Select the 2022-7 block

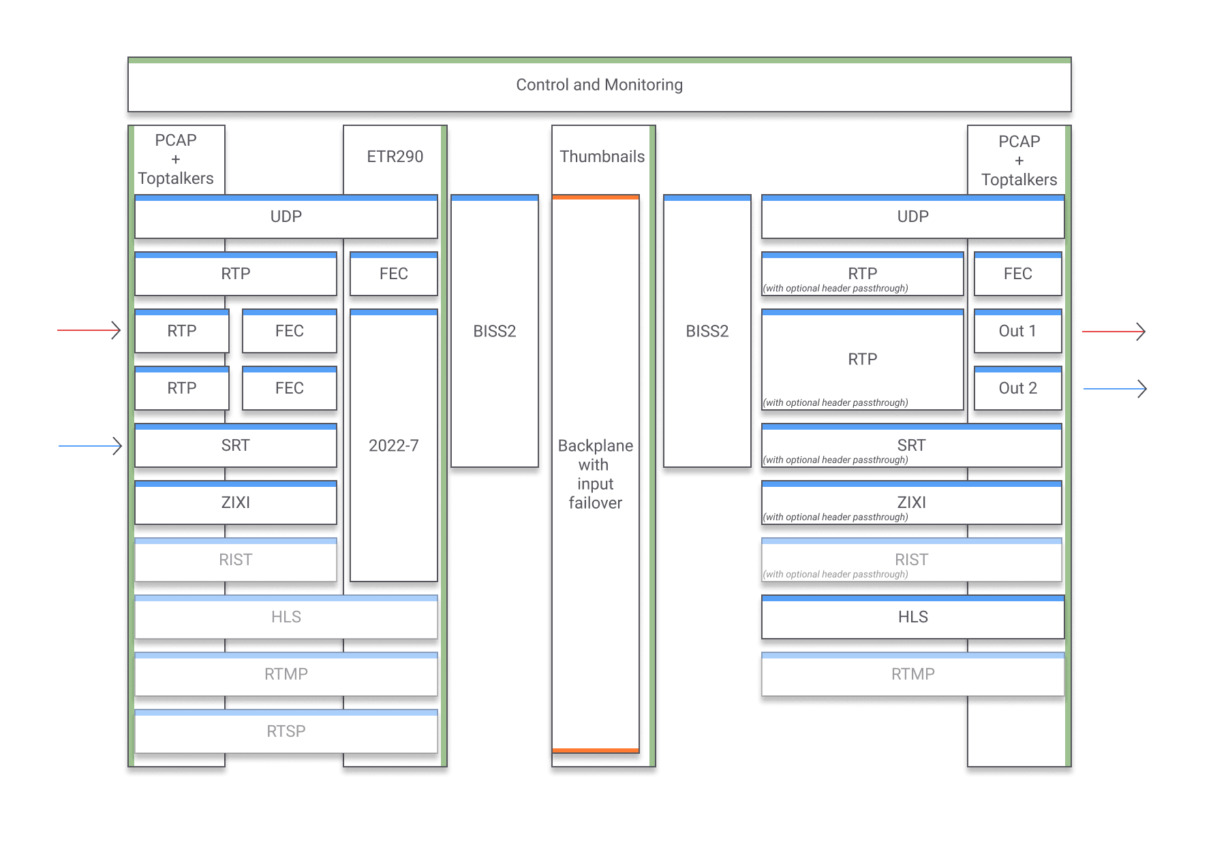pyautogui.click(x=393, y=446)
